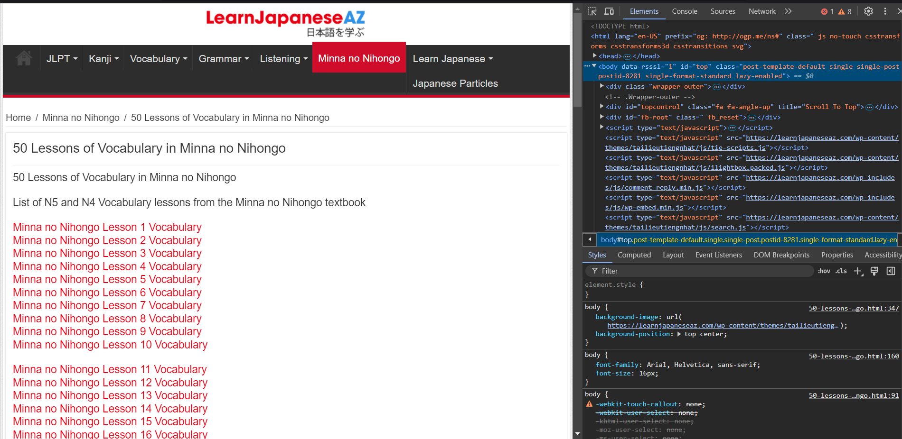Switch to the Sources tab
This screenshot has height=439, width=902.
click(x=723, y=11)
